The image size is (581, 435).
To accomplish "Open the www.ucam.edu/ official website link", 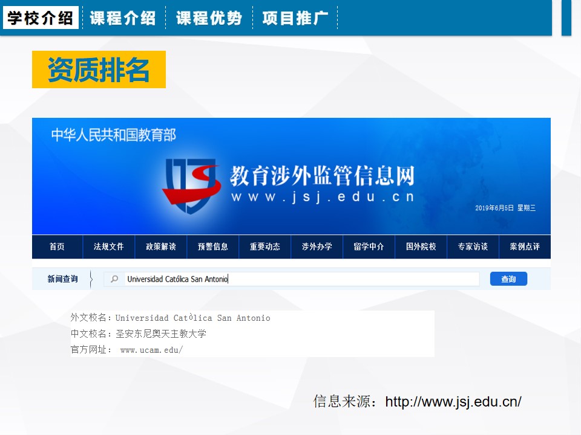I will 151,350.
